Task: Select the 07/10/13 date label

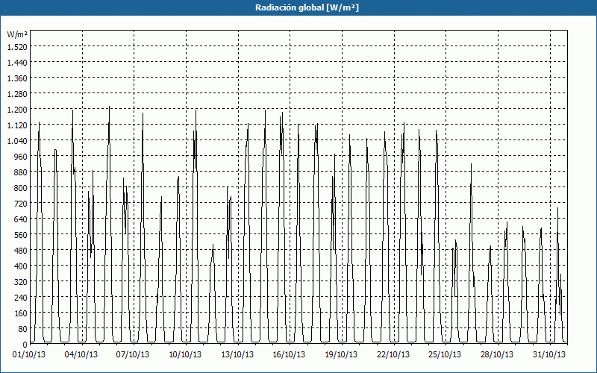Action: click(x=133, y=355)
